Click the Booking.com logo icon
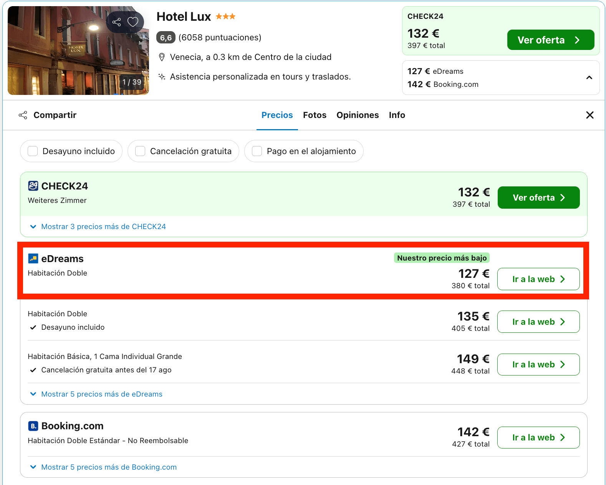 click(33, 426)
